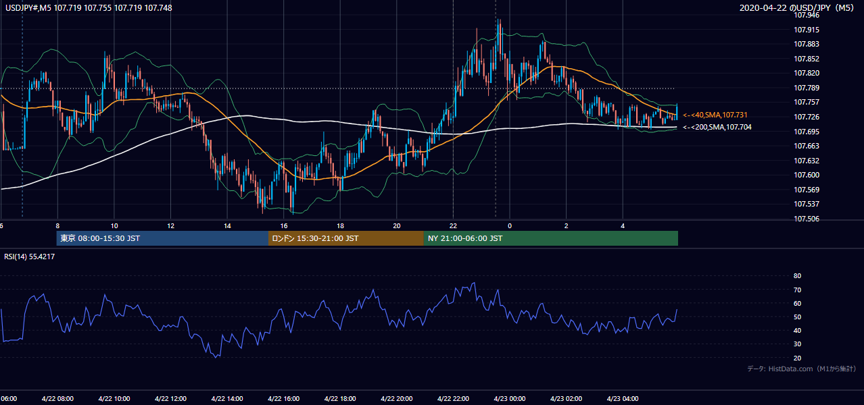
Task: Click hour 20 on the price chart axis
Action: click(397, 226)
